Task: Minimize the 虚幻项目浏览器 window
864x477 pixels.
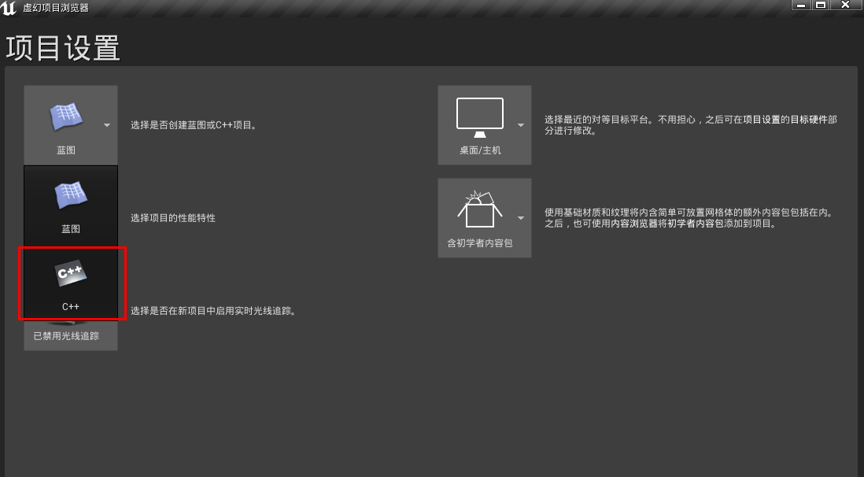Action: [801, 5]
